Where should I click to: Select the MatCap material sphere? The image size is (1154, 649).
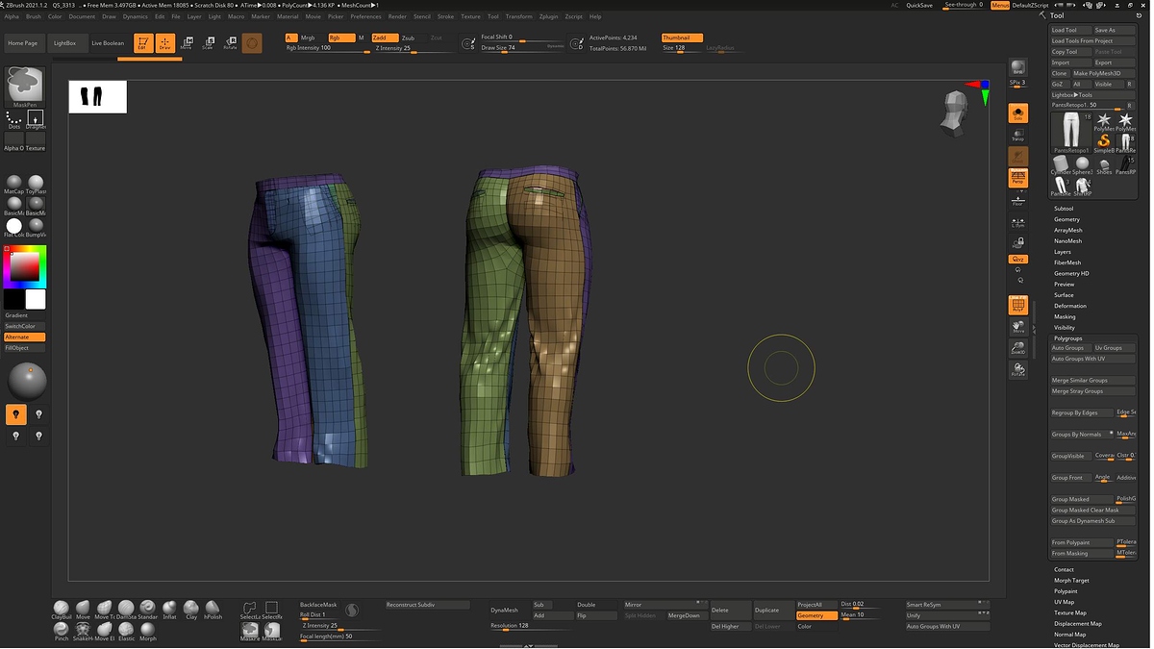point(13,185)
